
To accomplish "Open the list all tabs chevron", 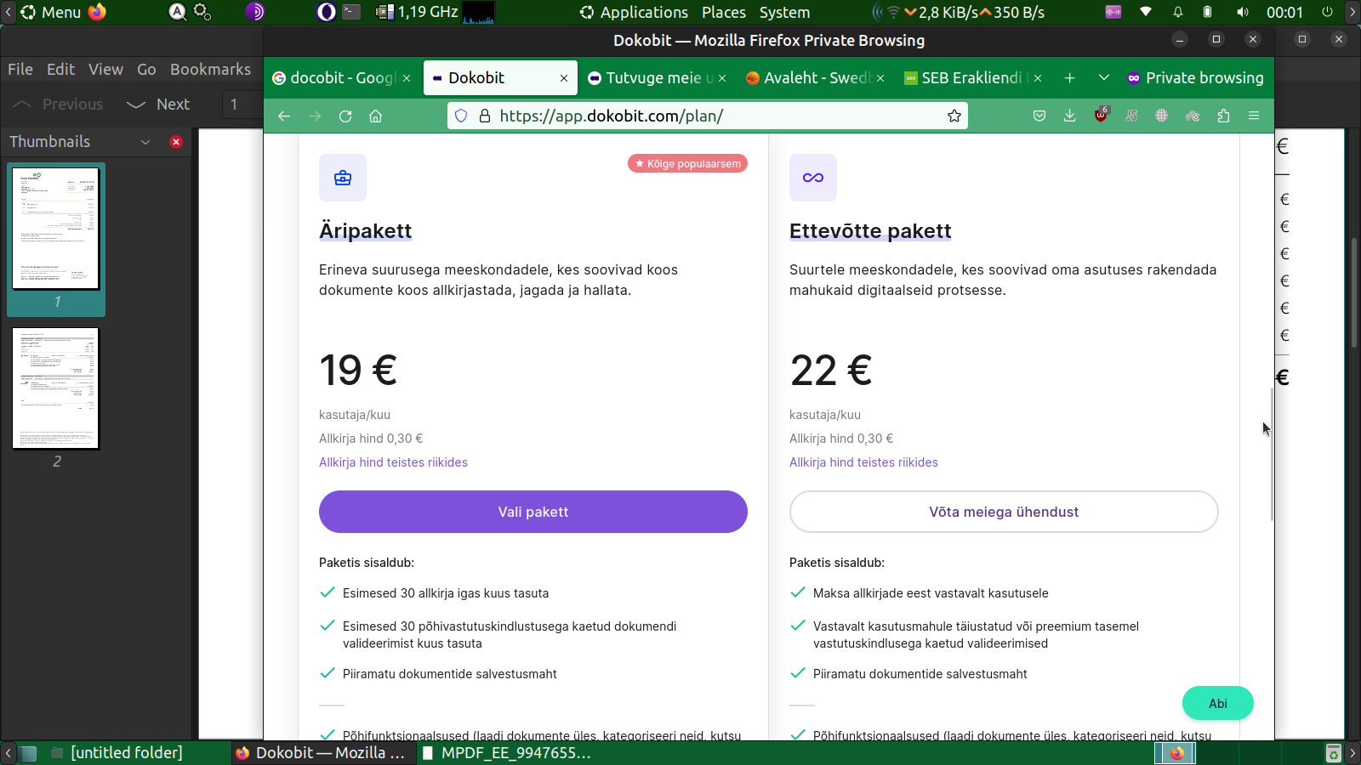I will click(x=1103, y=77).
